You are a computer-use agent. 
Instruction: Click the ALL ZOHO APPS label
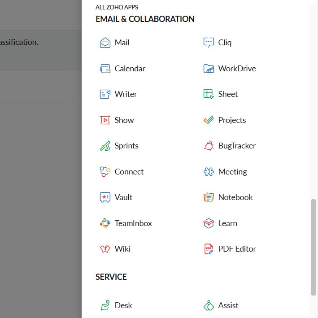tap(117, 7)
